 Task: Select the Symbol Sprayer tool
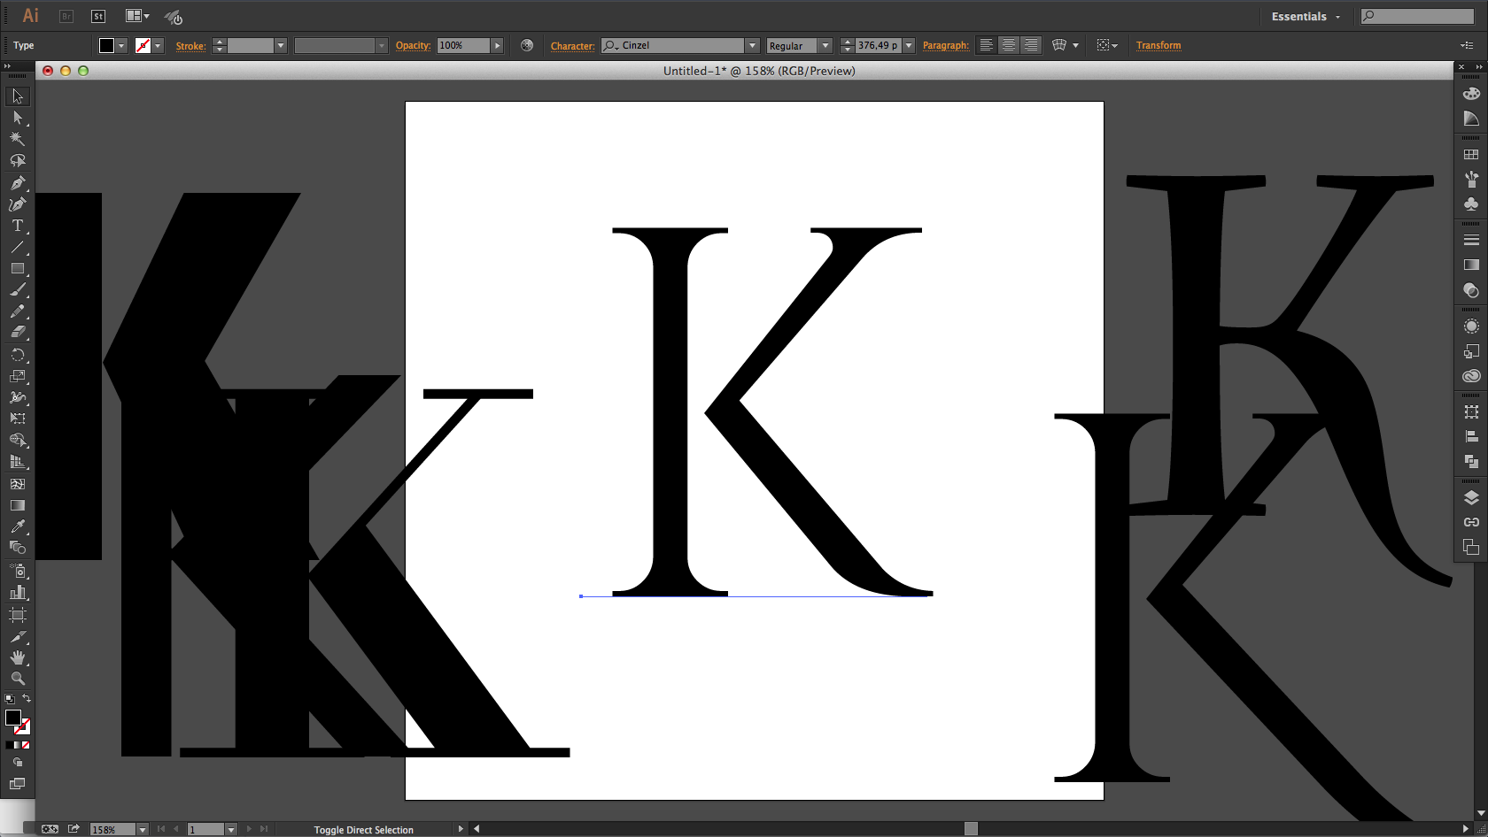click(x=18, y=572)
